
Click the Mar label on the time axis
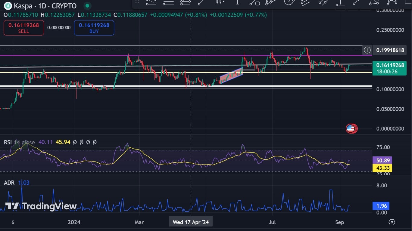coord(139,222)
